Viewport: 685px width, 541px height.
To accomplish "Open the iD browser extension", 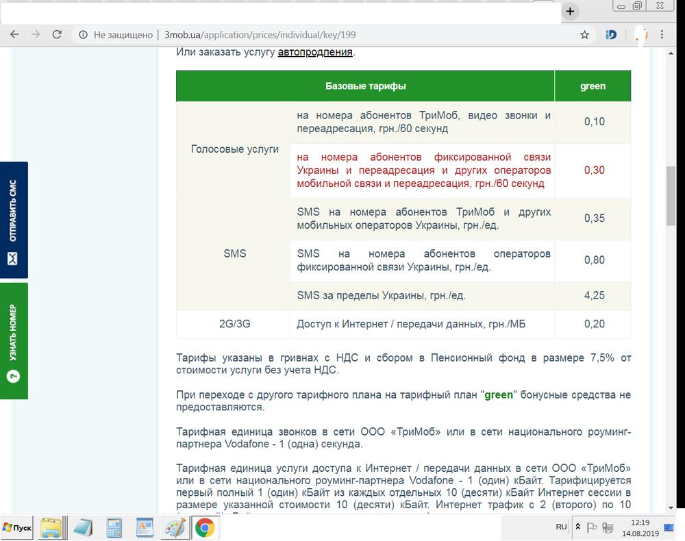I will coord(611,35).
